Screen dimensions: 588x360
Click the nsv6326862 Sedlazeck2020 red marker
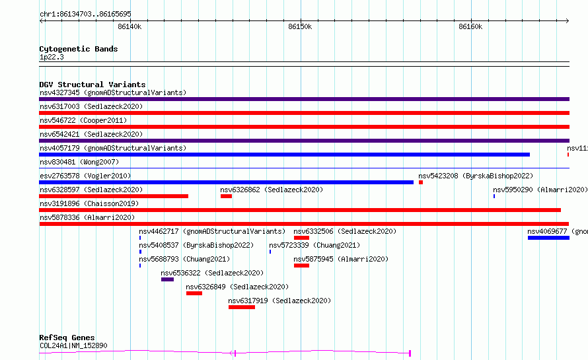[226, 196]
